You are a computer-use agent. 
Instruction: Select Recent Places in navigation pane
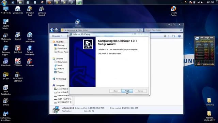61,52
